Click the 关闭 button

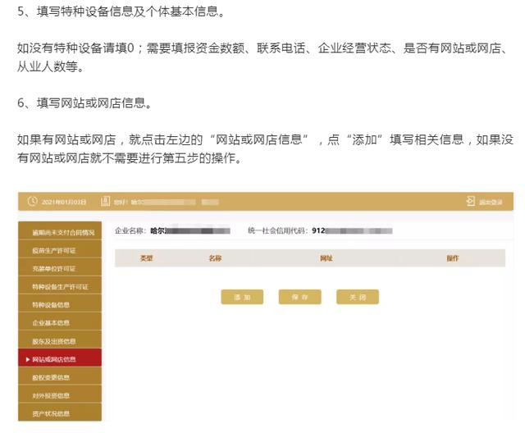pyautogui.click(x=358, y=297)
